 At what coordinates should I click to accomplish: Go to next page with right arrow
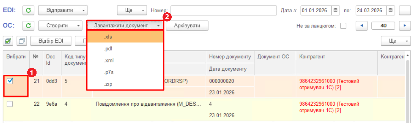coord(405,26)
